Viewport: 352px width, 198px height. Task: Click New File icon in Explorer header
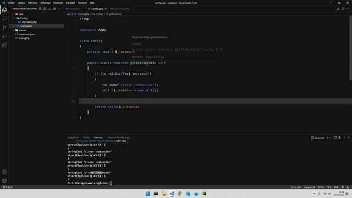point(40,9)
